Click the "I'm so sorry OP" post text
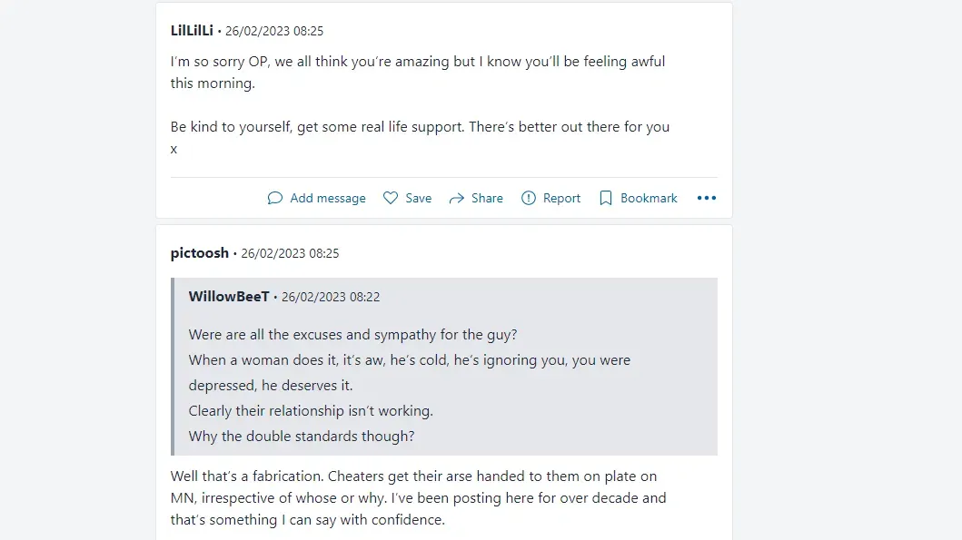The height and width of the screenshot is (540, 962). pos(418,73)
